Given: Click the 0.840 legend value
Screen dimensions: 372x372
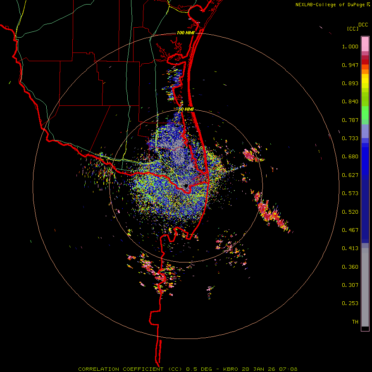Looking at the screenshot, I should pos(350,102).
